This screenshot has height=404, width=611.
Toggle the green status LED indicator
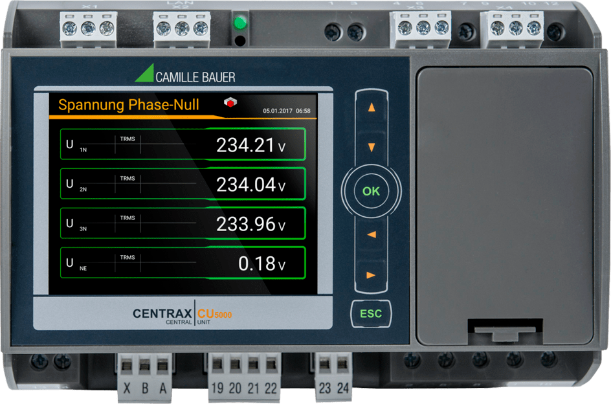pos(241,22)
